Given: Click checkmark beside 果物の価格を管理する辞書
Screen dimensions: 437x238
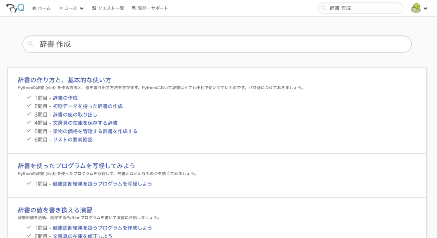Looking at the screenshot, I should pyautogui.click(x=29, y=131).
